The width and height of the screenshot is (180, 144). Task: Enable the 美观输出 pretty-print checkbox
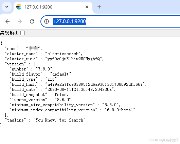point(22,33)
